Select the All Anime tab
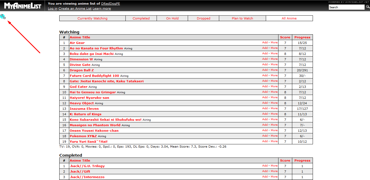Image resolution: width=370 pixels, height=180 pixels. click(x=289, y=18)
